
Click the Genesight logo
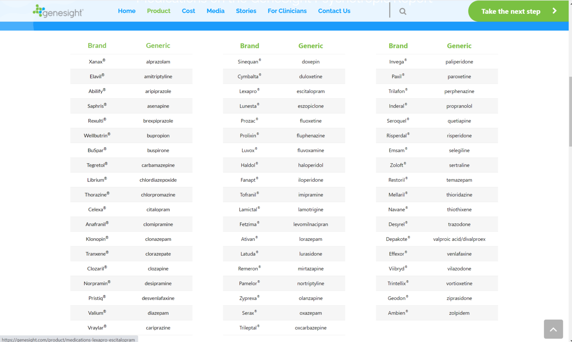58,11
